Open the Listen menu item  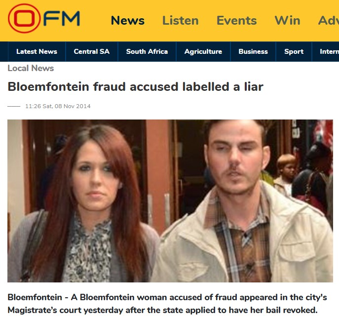180,21
